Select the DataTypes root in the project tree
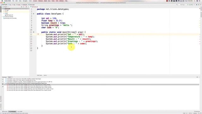202x114 pixels. click(x=8, y=9)
